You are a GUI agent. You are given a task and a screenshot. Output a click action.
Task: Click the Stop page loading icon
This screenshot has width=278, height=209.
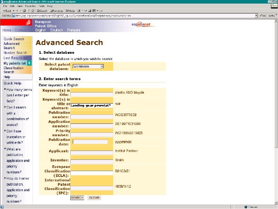click(24, 11)
